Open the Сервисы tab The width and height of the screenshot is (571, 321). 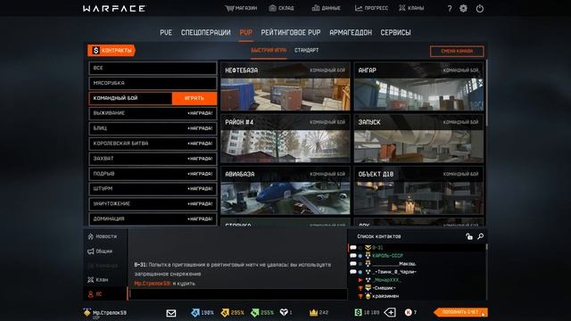coord(395,32)
